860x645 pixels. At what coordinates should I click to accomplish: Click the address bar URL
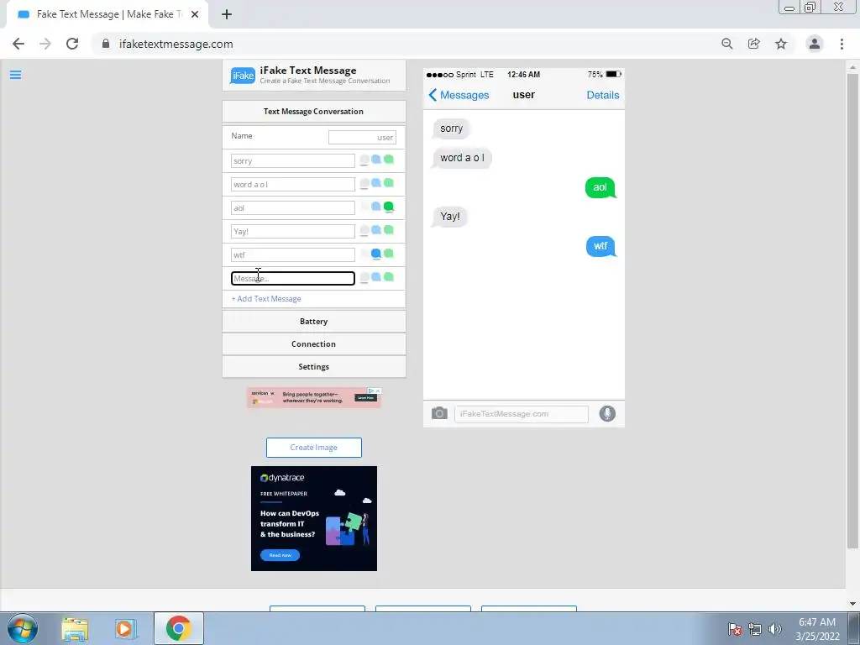pyautogui.click(x=176, y=44)
